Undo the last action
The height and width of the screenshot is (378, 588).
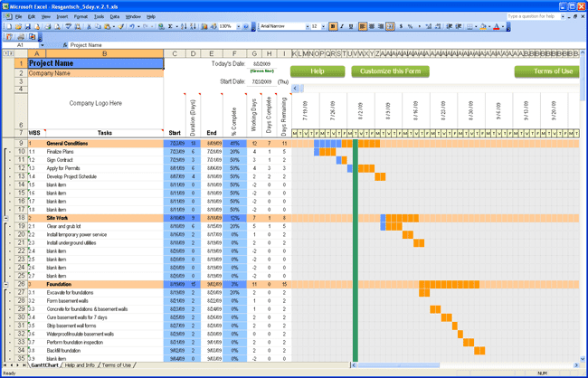point(132,26)
